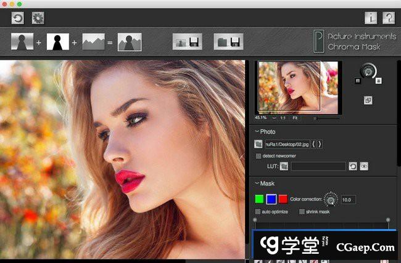Batch save folder with disk icon
The height and width of the screenshot is (263, 401).
tap(228, 42)
